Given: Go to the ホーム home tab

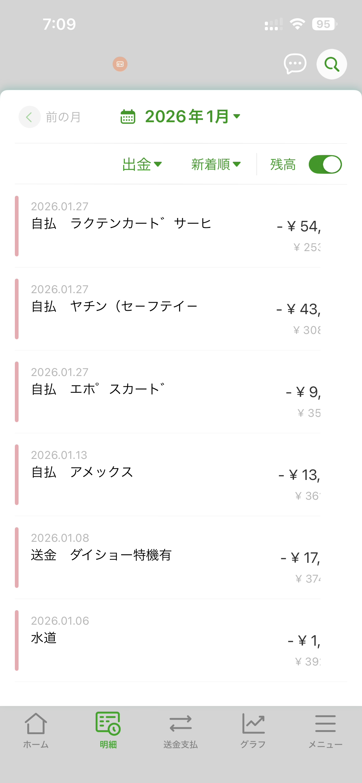Looking at the screenshot, I should [36, 731].
